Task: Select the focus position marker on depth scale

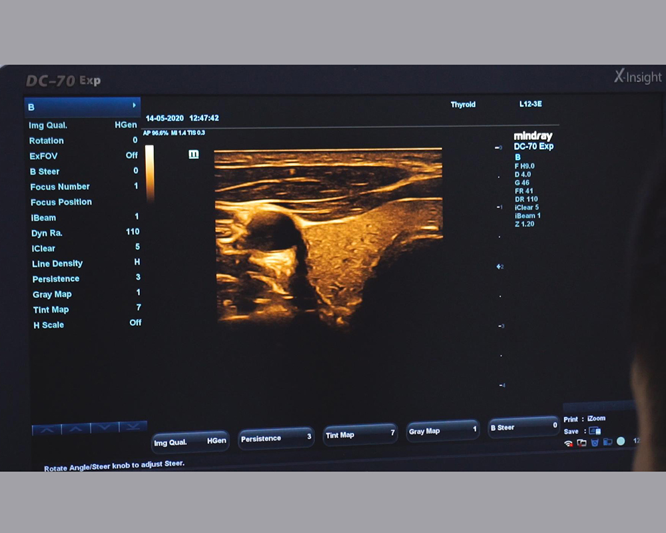Action: tap(499, 266)
